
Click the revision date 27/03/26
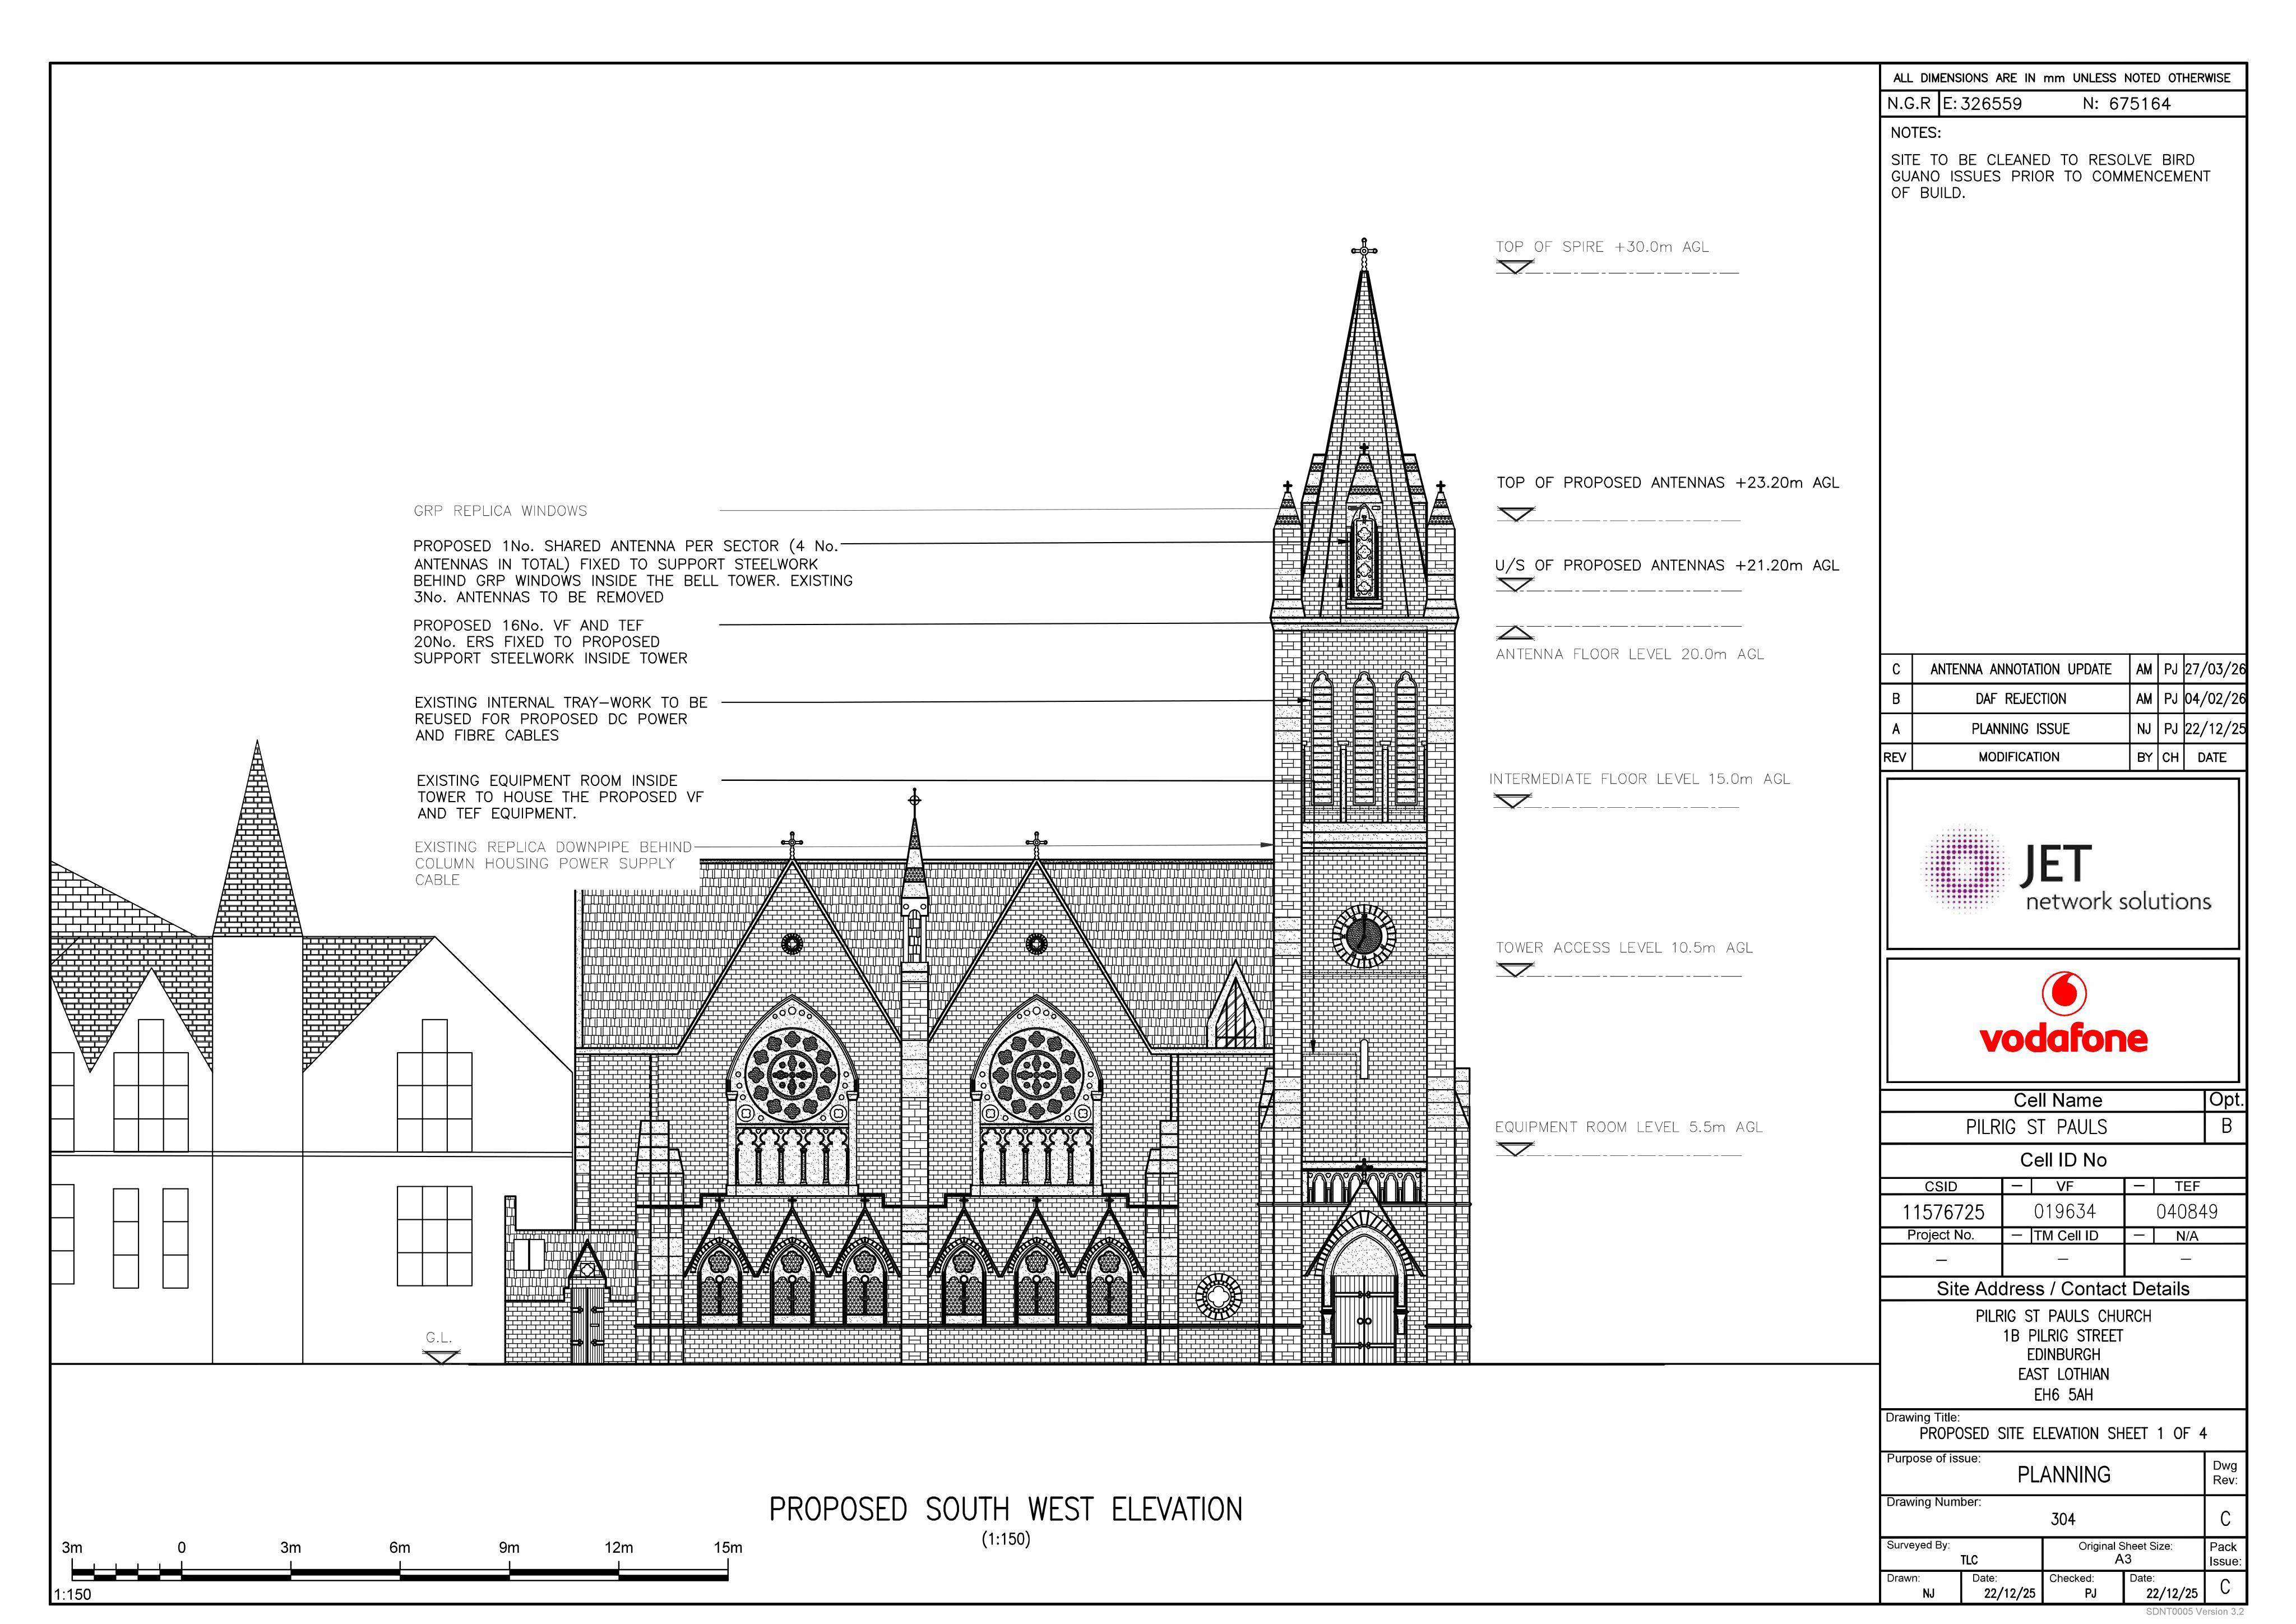pyautogui.click(x=2215, y=669)
